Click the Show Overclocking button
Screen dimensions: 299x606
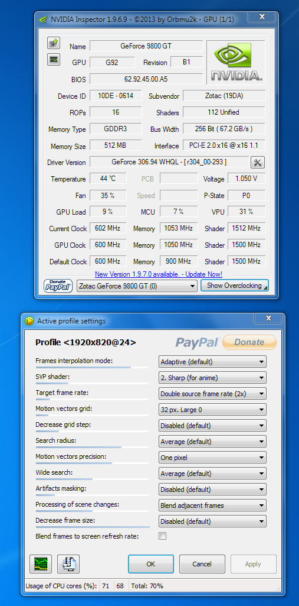coord(235,286)
